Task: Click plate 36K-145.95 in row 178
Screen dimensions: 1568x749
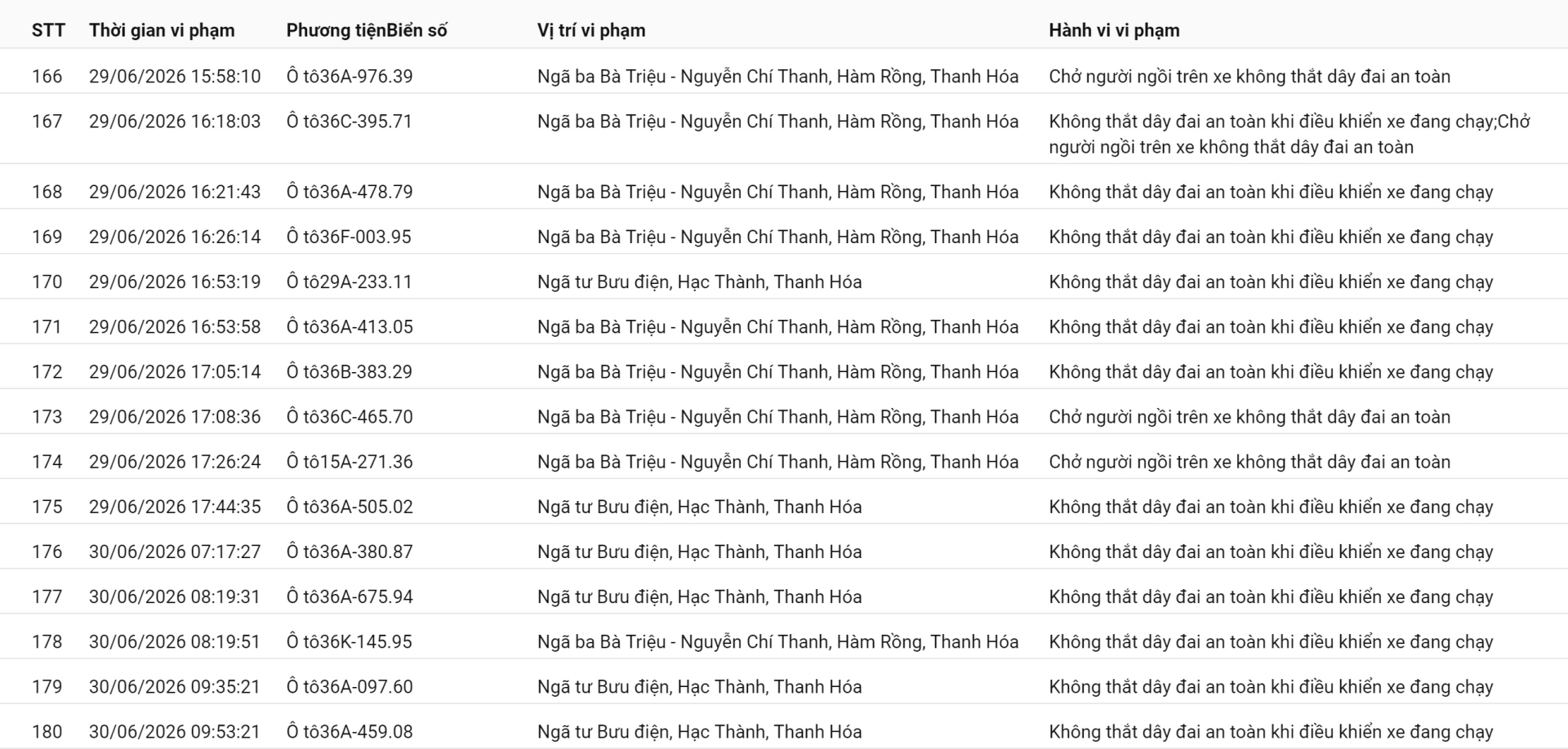Action: click(x=350, y=641)
